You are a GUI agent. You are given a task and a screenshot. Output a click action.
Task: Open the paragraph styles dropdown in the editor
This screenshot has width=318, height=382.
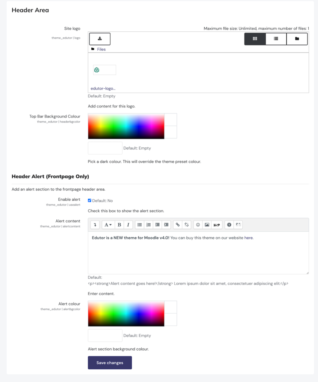point(107,225)
